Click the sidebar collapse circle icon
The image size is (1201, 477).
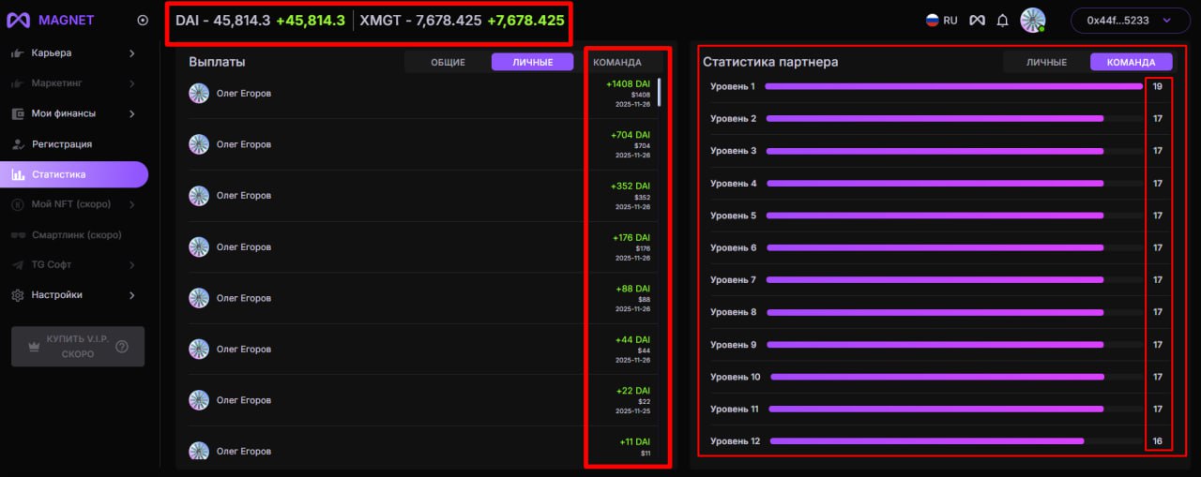coord(143,20)
